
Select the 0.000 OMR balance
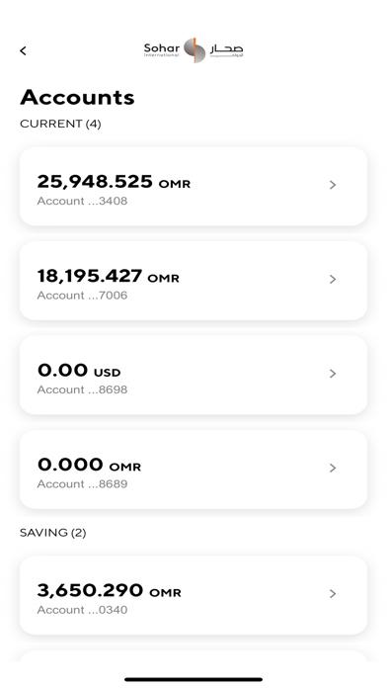[x=89, y=465]
